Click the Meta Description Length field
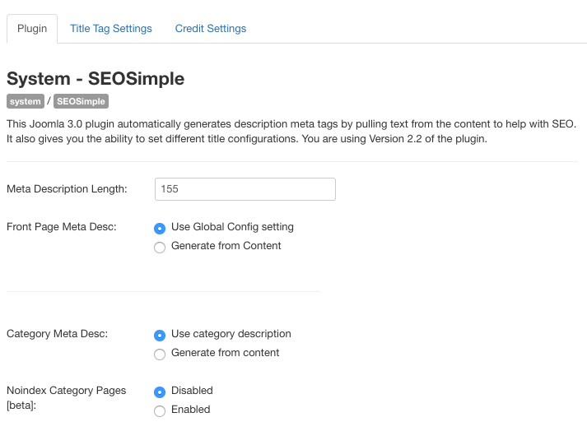587x431 pixels. 245,189
